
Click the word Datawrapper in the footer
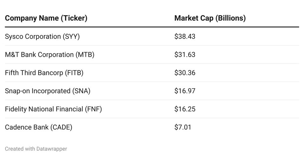tap(52, 149)
